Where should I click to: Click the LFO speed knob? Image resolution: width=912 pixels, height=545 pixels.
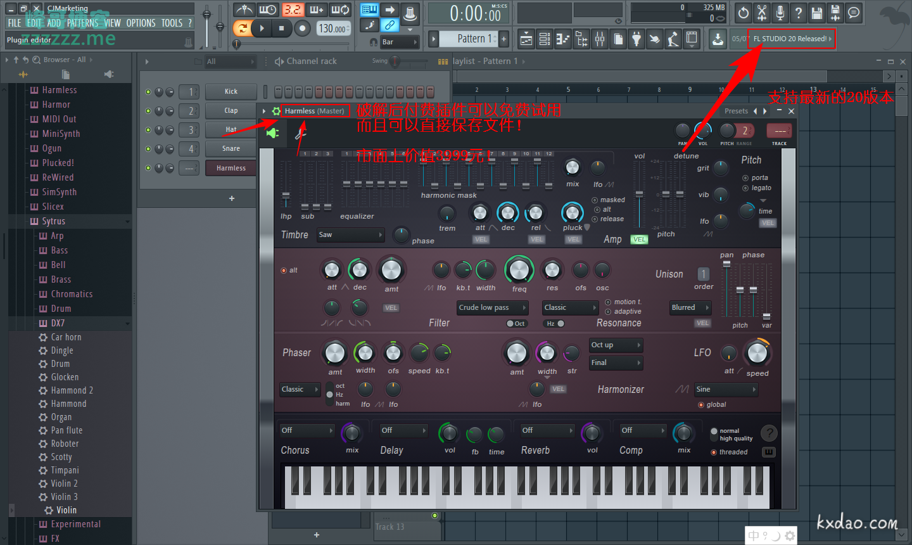pyautogui.click(x=757, y=353)
